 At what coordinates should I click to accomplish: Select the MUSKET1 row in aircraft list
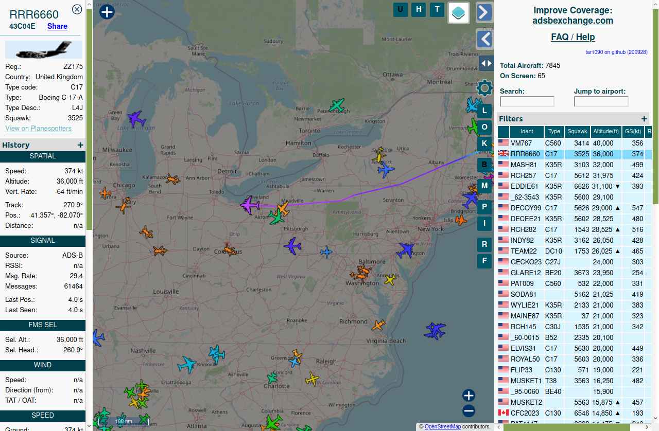coord(574,381)
